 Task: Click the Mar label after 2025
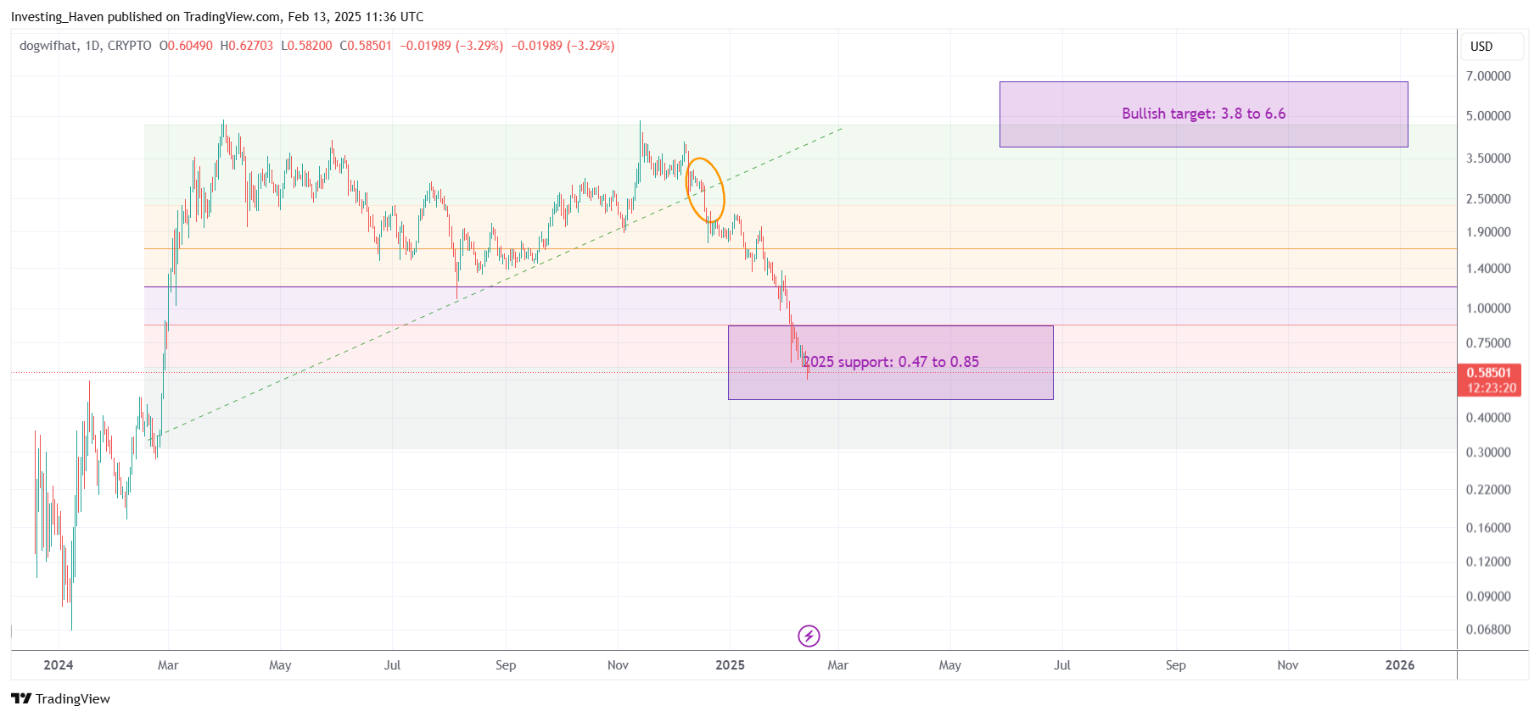point(837,665)
